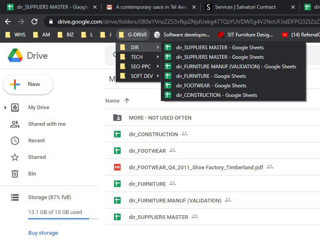This screenshot has width=320, height=250.
Task: Click the Buy storage link
Action: click(43, 233)
